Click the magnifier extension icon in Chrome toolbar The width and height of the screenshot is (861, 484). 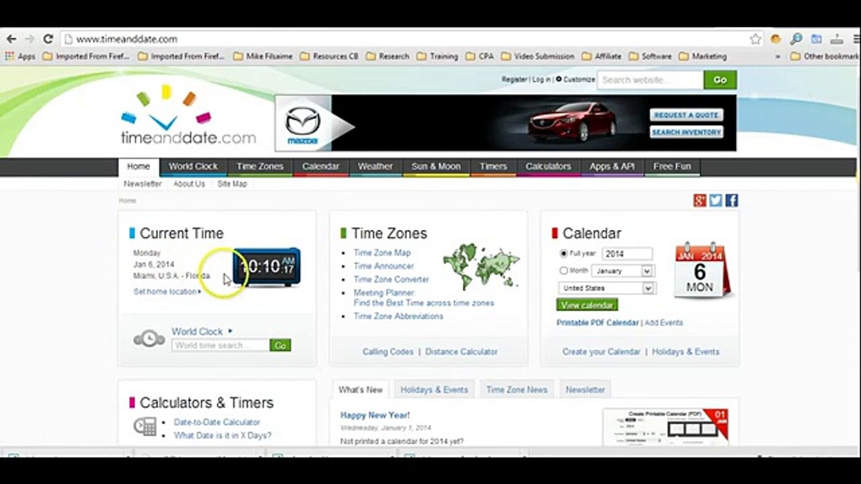(x=796, y=39)
